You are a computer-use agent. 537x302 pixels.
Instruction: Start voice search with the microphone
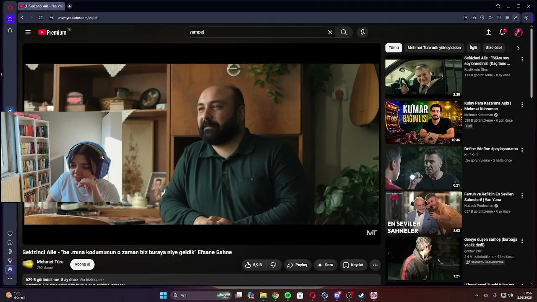coord(363,32)
